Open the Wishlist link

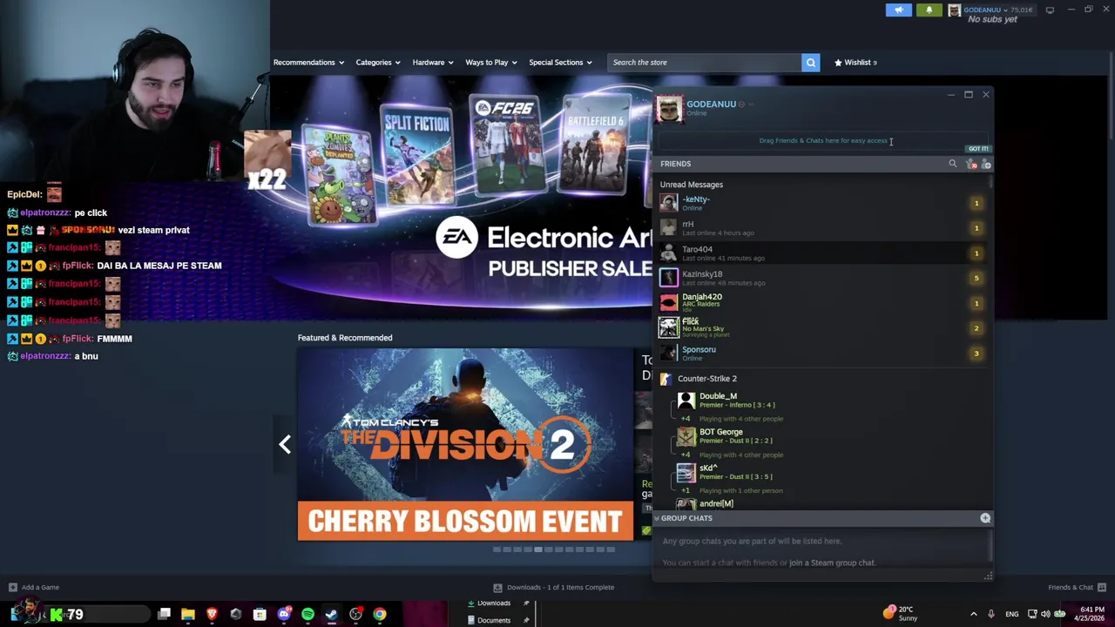tap(855, 62)
